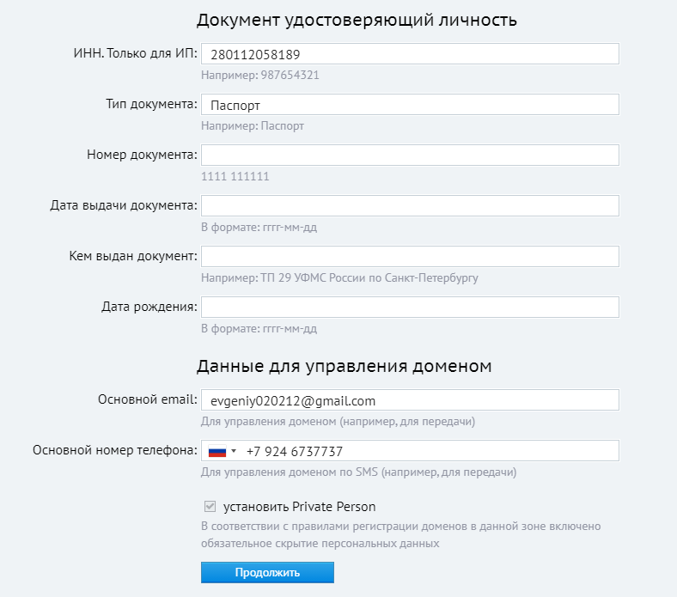
Task: Click the "установить Private Person" label text
Action: click(x=299, y=507)
